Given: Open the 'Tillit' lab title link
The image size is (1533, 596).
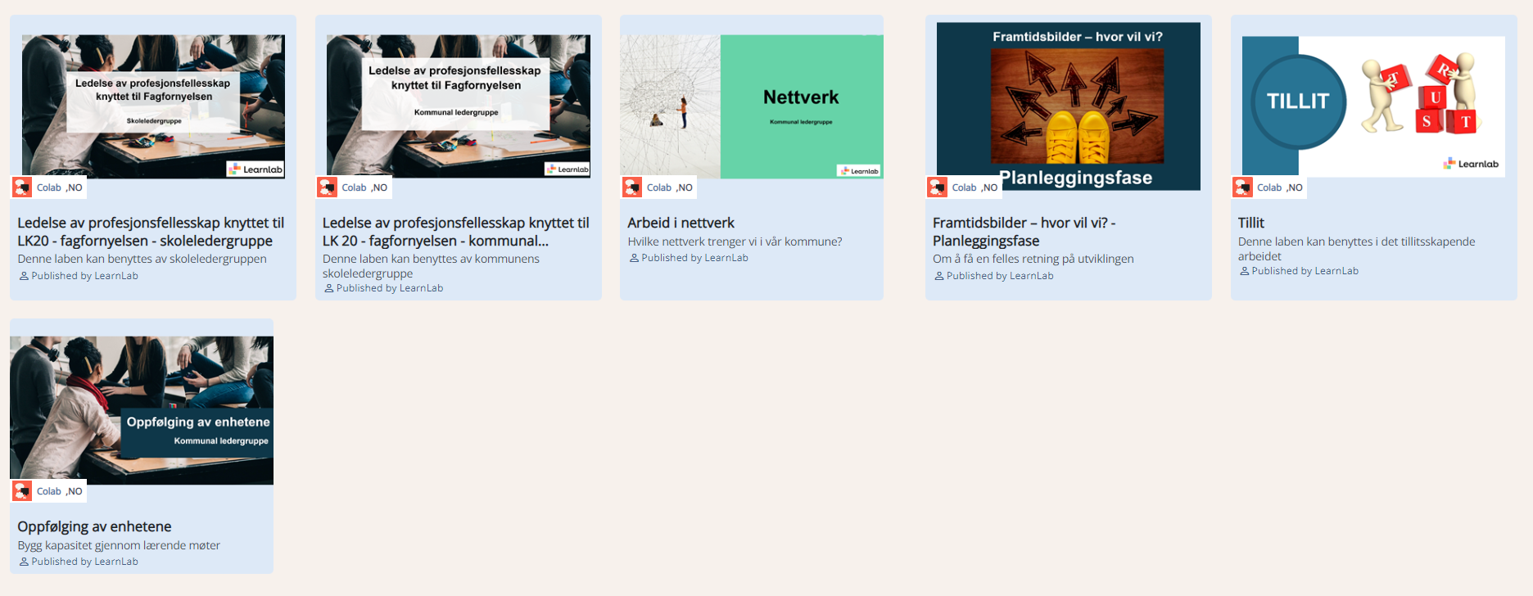Looking at the screenshot, I should (1250, 223).
